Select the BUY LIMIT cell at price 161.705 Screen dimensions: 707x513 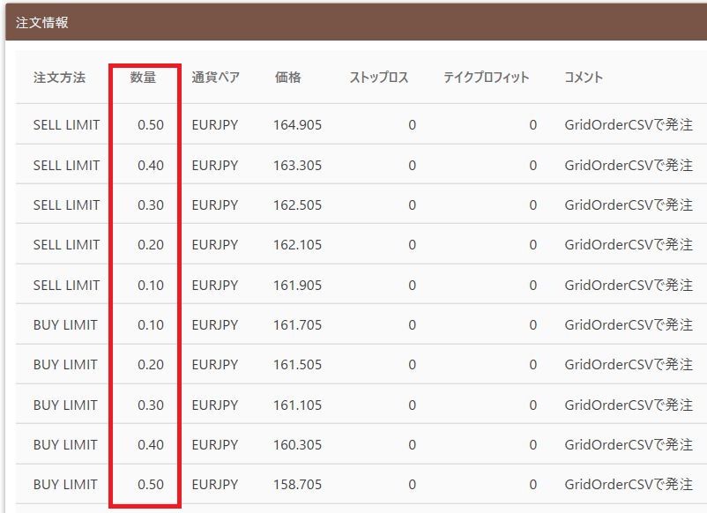[x=65, y=325]
